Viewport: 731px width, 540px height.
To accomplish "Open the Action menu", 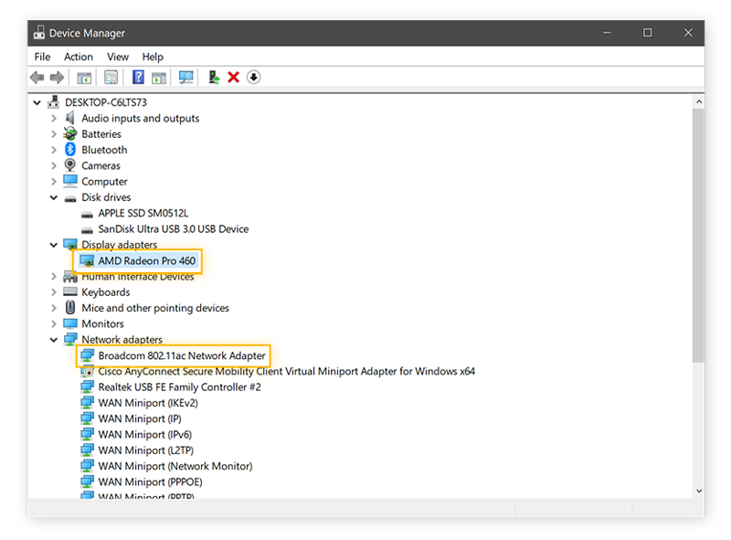I will tap(79, 57).
